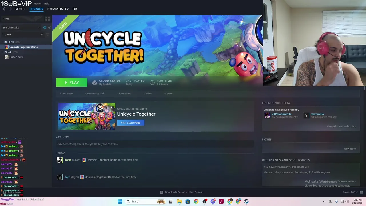Click the Unicycle Together full game thumbnail
This screenshot has height=206, width=366.
(x=86, y=116)
